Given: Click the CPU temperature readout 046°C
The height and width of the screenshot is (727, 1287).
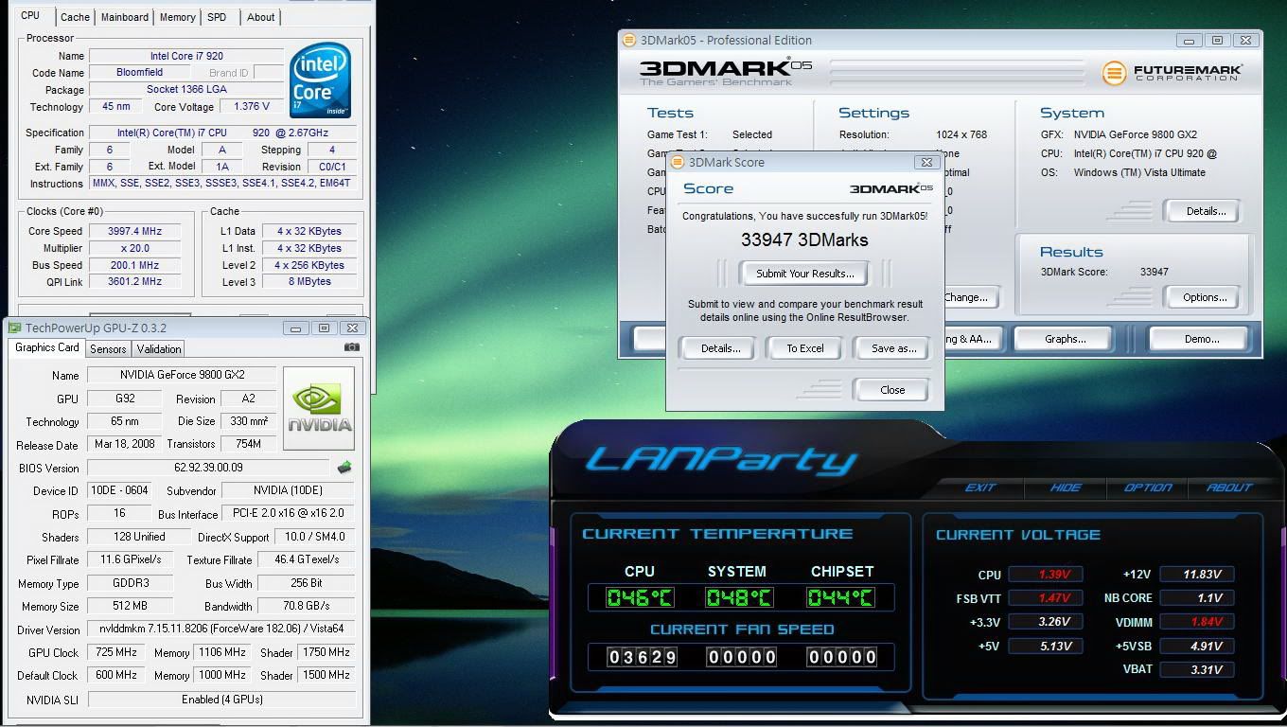Looking at the screenshot, I should [x=640, y=598].
